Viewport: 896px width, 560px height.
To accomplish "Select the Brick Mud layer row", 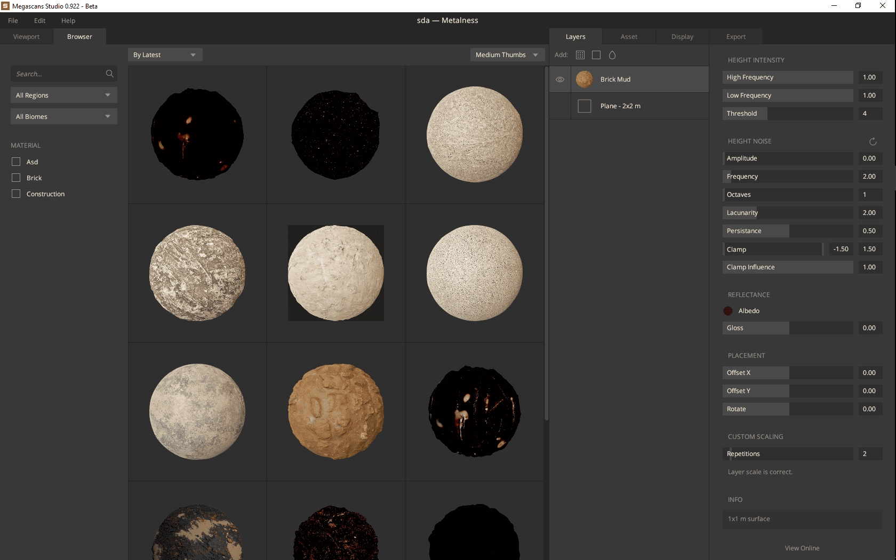I will coord(629,79).
